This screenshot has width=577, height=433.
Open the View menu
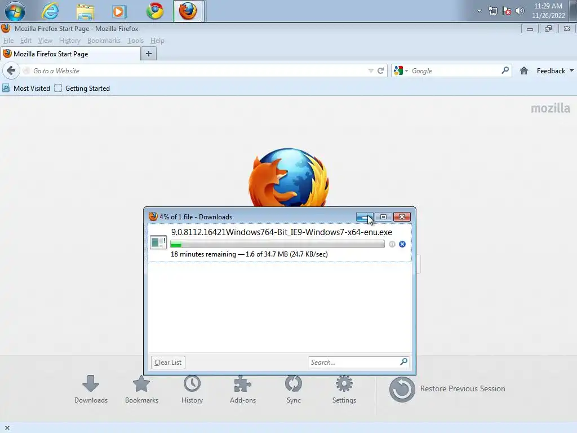click(x=45, y=41)
